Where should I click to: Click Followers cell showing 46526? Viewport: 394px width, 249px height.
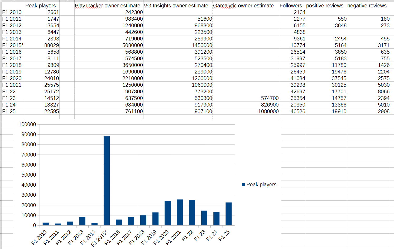292,111
